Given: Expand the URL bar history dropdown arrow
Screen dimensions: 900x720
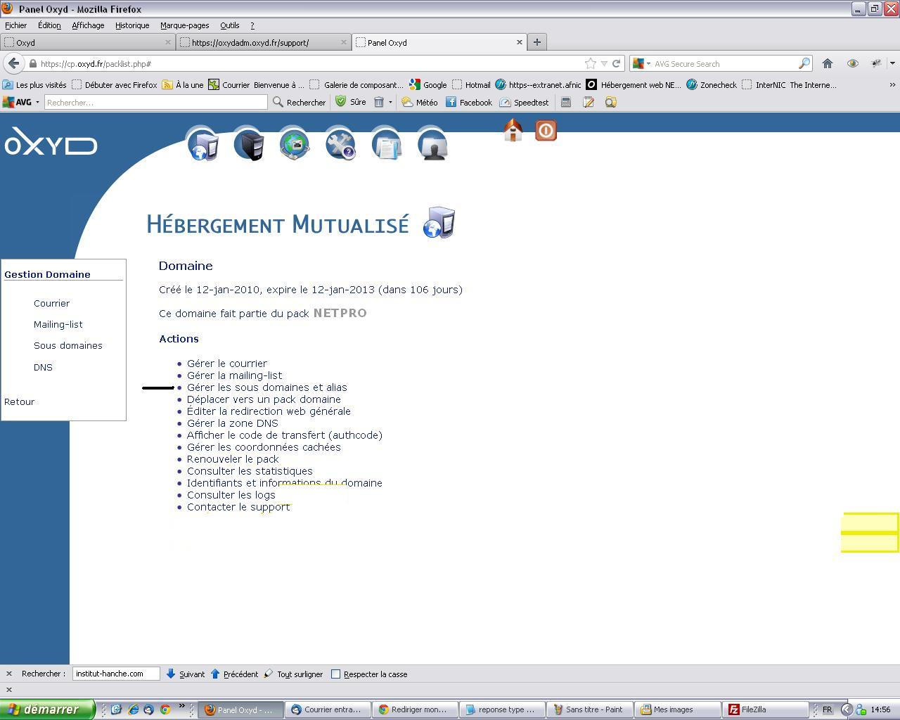Looking at the screenshot, I should (603, 63).
